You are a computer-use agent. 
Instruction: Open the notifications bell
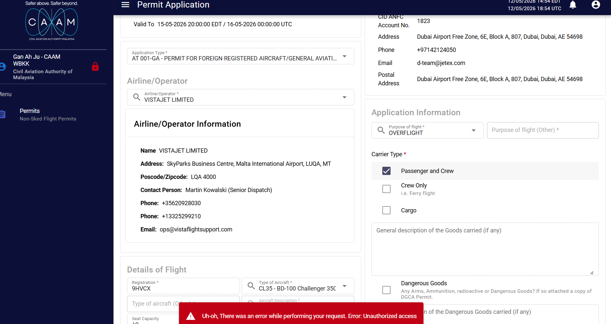coord(573,5)
